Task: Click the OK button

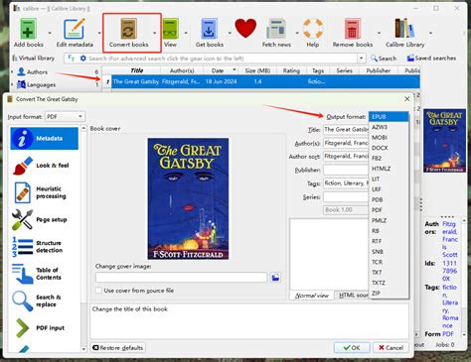Action: (352, 348)
